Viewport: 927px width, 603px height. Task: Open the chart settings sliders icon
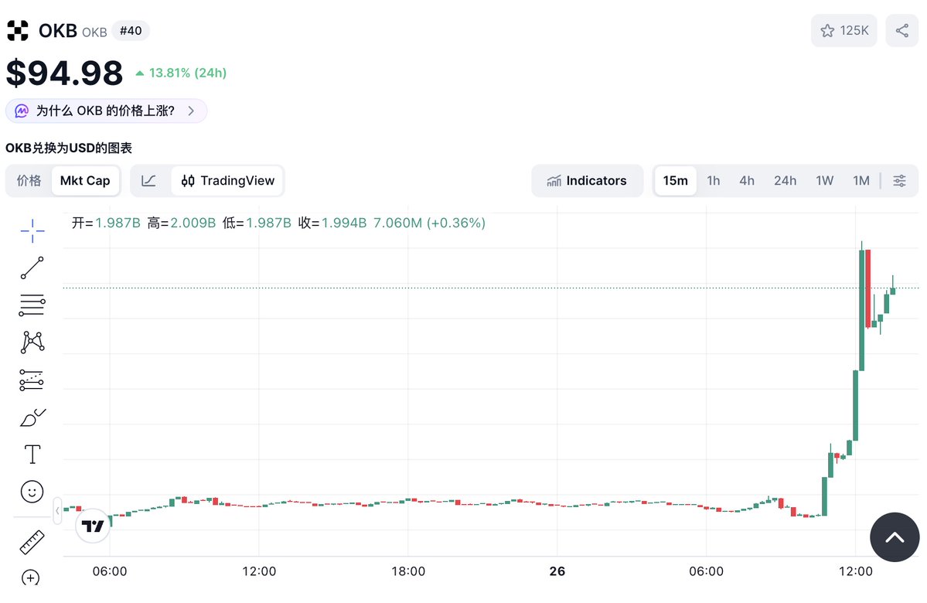click(x=899, y=181)
